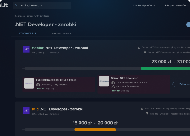
Task: Click the 'Senior .NET Developer - zarobki' heading
Action: click(60, 48)
